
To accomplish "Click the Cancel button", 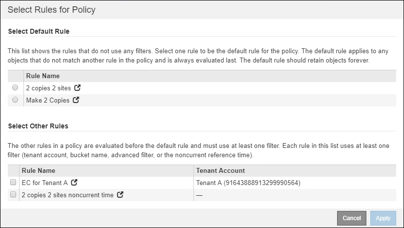I will point(352,218).
